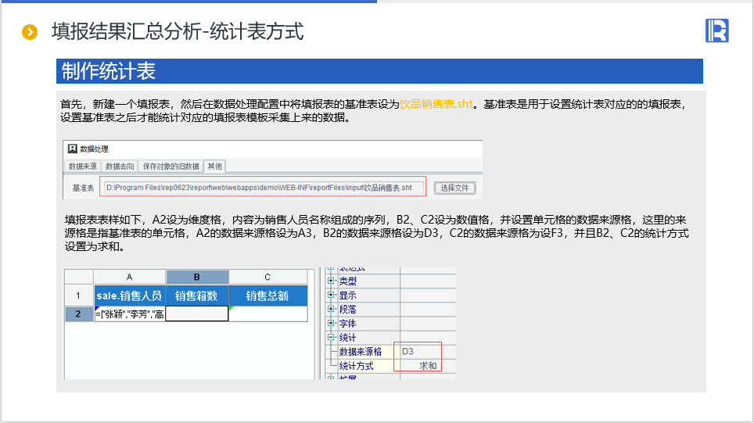Select row header 1
The width and height of the screenshot is (754, 423).
click(x=79, y=296)
